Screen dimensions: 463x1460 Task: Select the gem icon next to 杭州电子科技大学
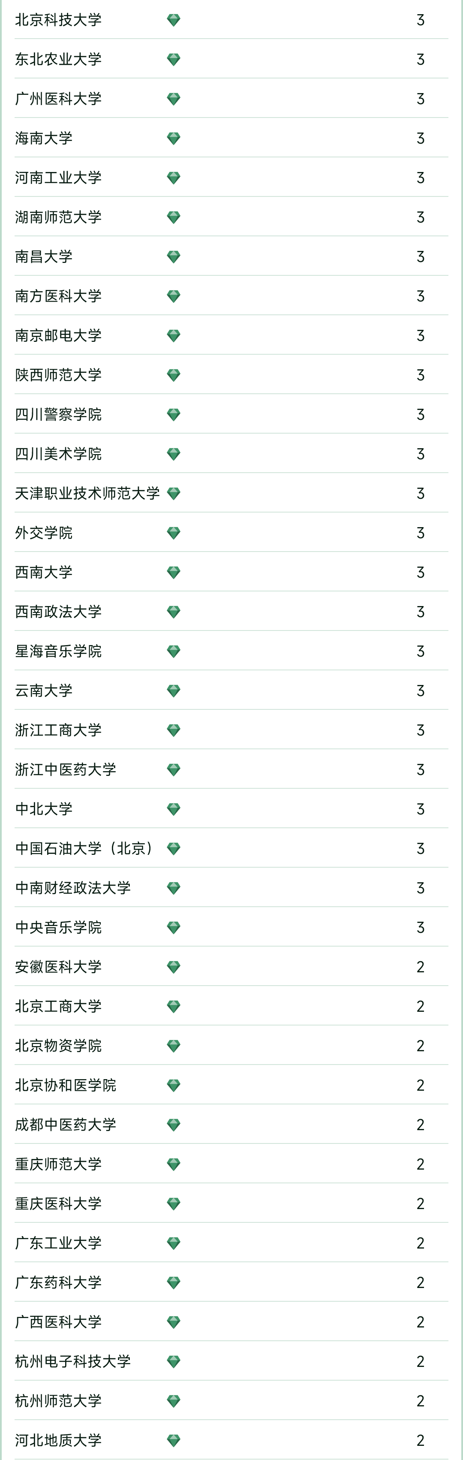174,1361
